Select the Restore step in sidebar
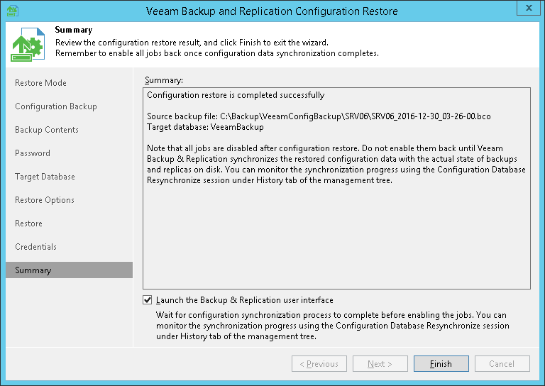This screenshot has width=545, height=386. [28, 224]
